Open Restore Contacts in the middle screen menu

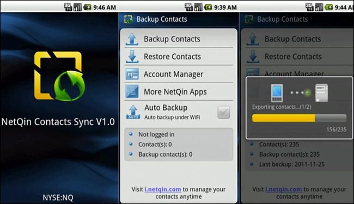click(179, 57)
